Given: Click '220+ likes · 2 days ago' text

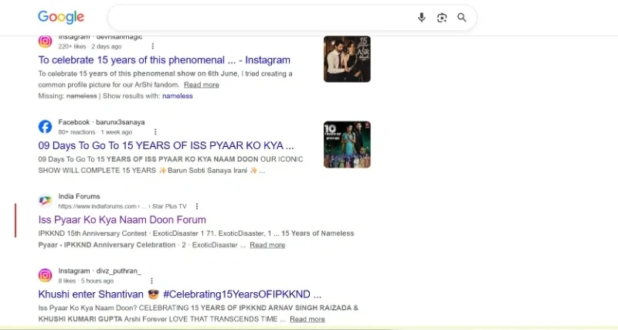Looking at the screenshot, I should 90,46.
